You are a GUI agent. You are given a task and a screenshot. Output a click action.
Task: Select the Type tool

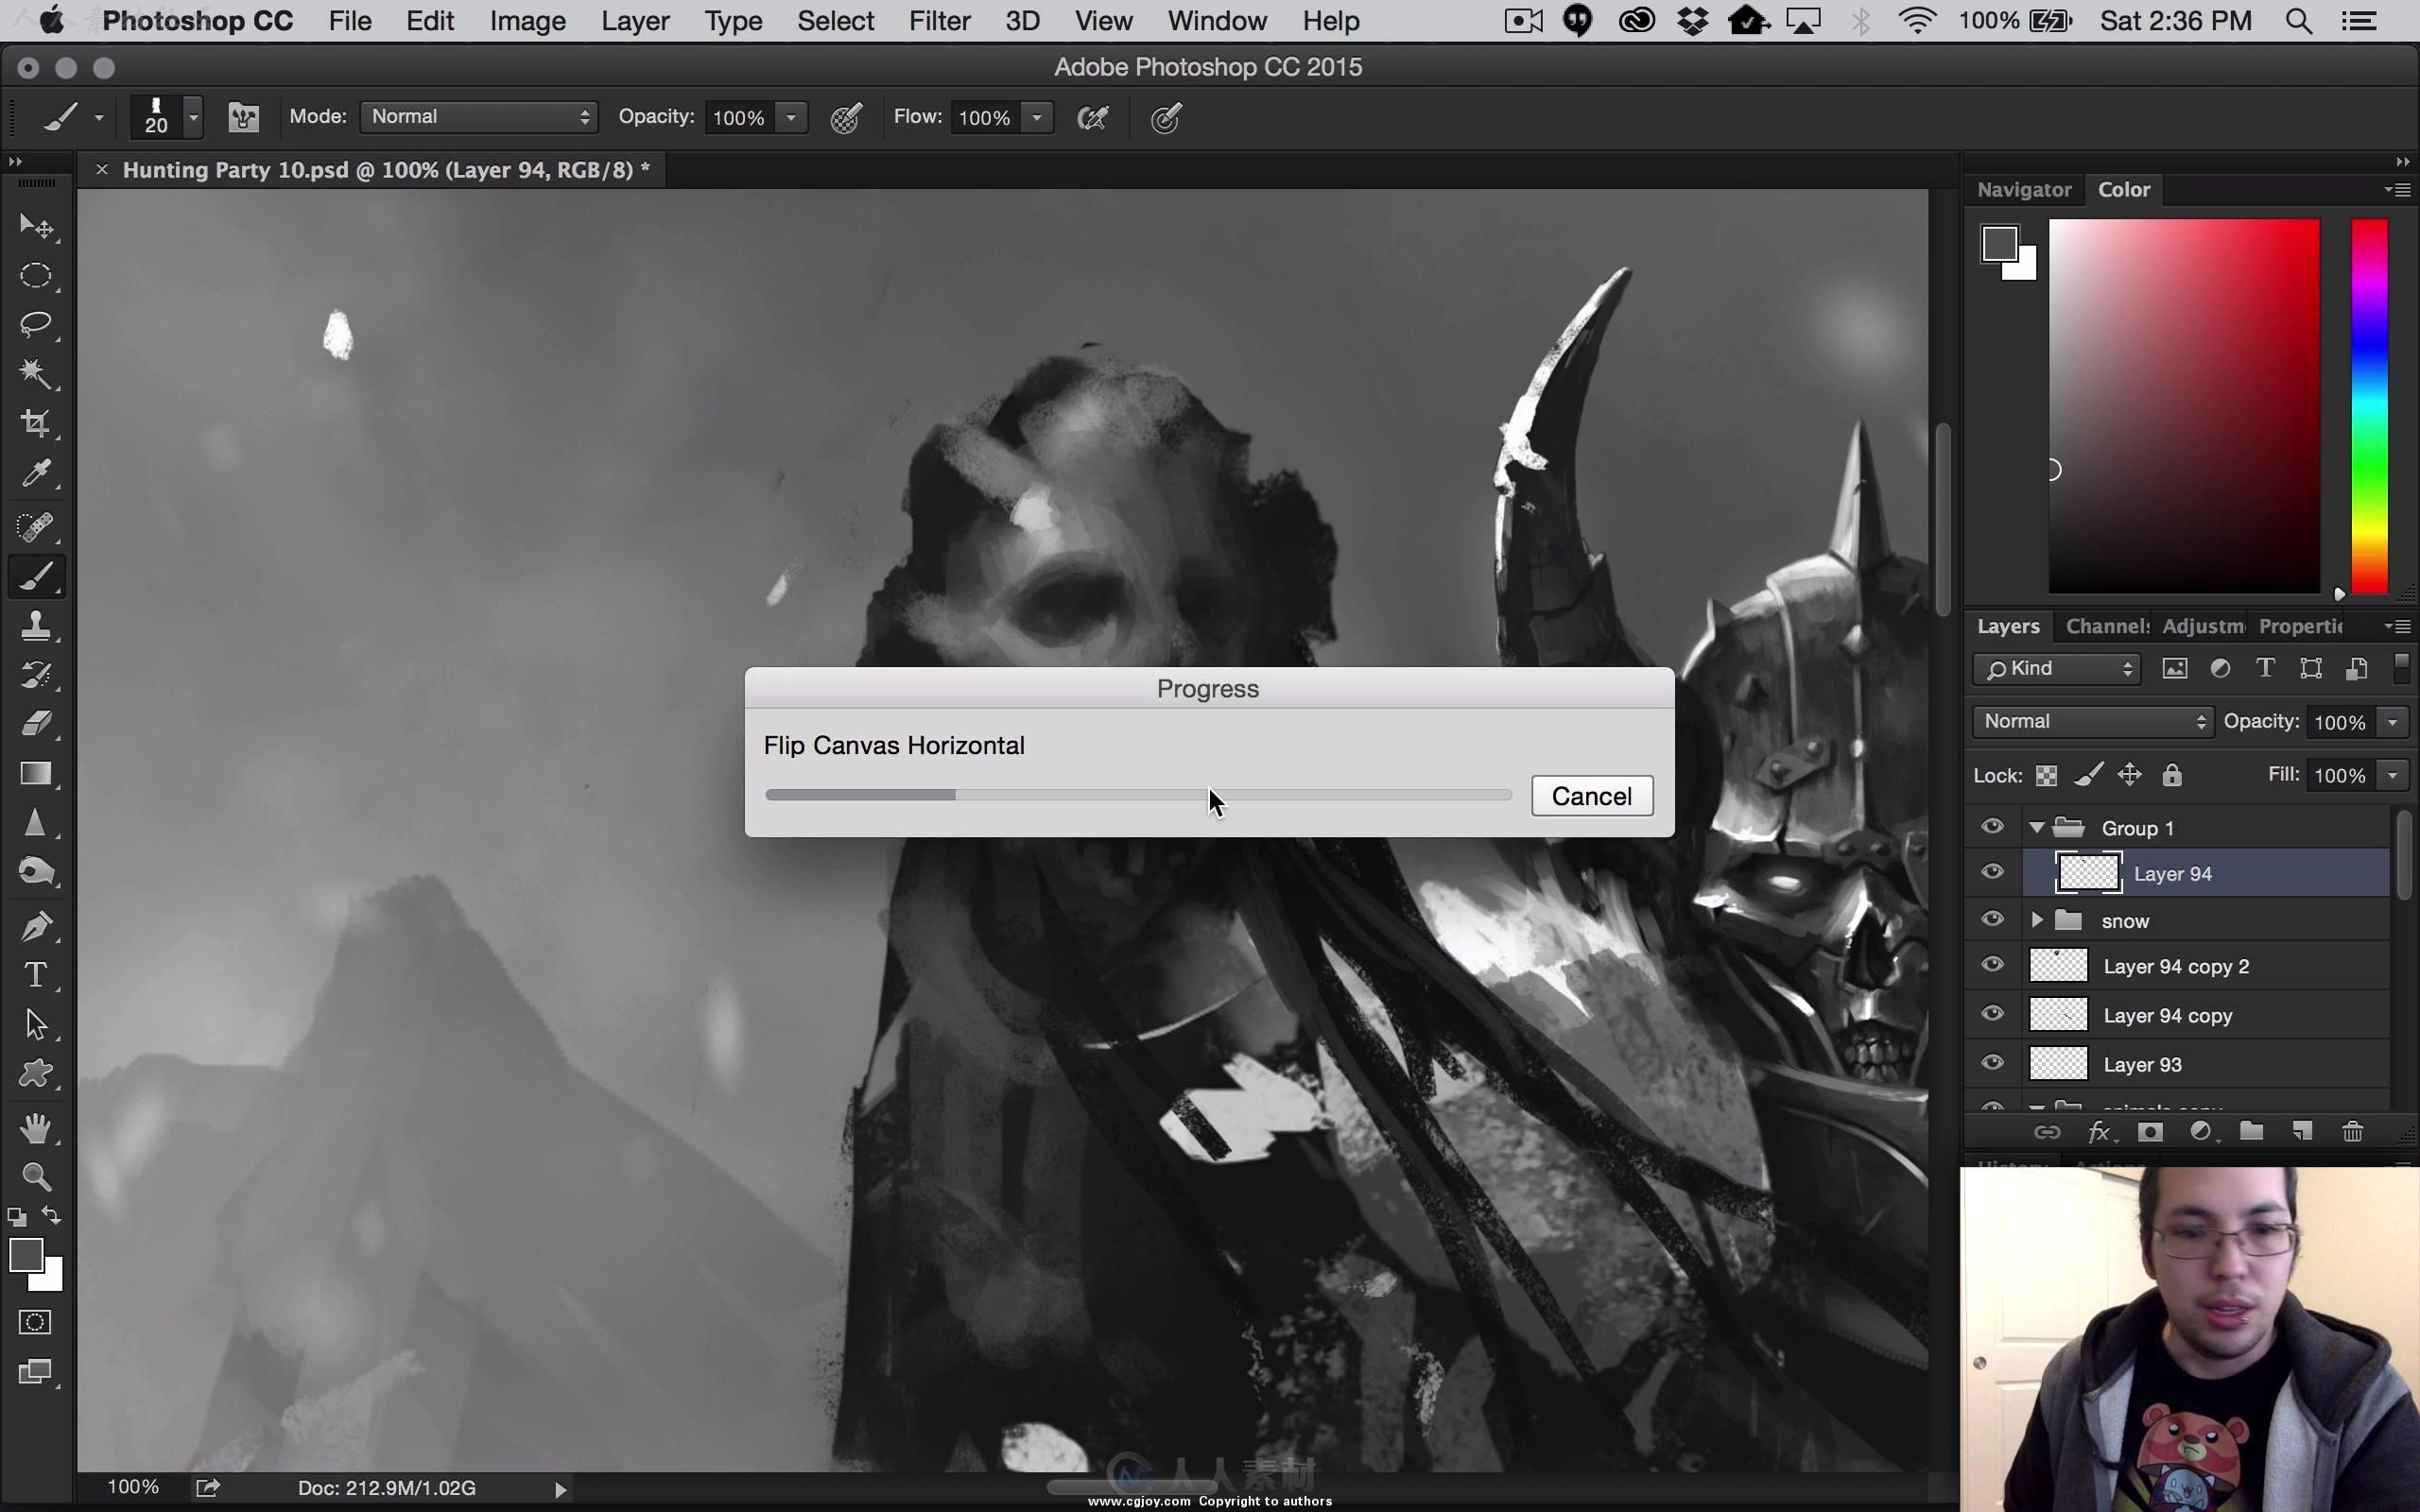tap(36, 975)
